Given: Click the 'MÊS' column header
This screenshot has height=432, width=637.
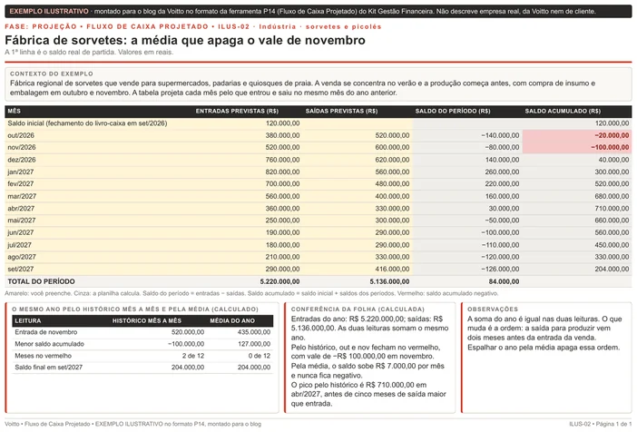Looking at the screenshot, I should coord(15,111).
